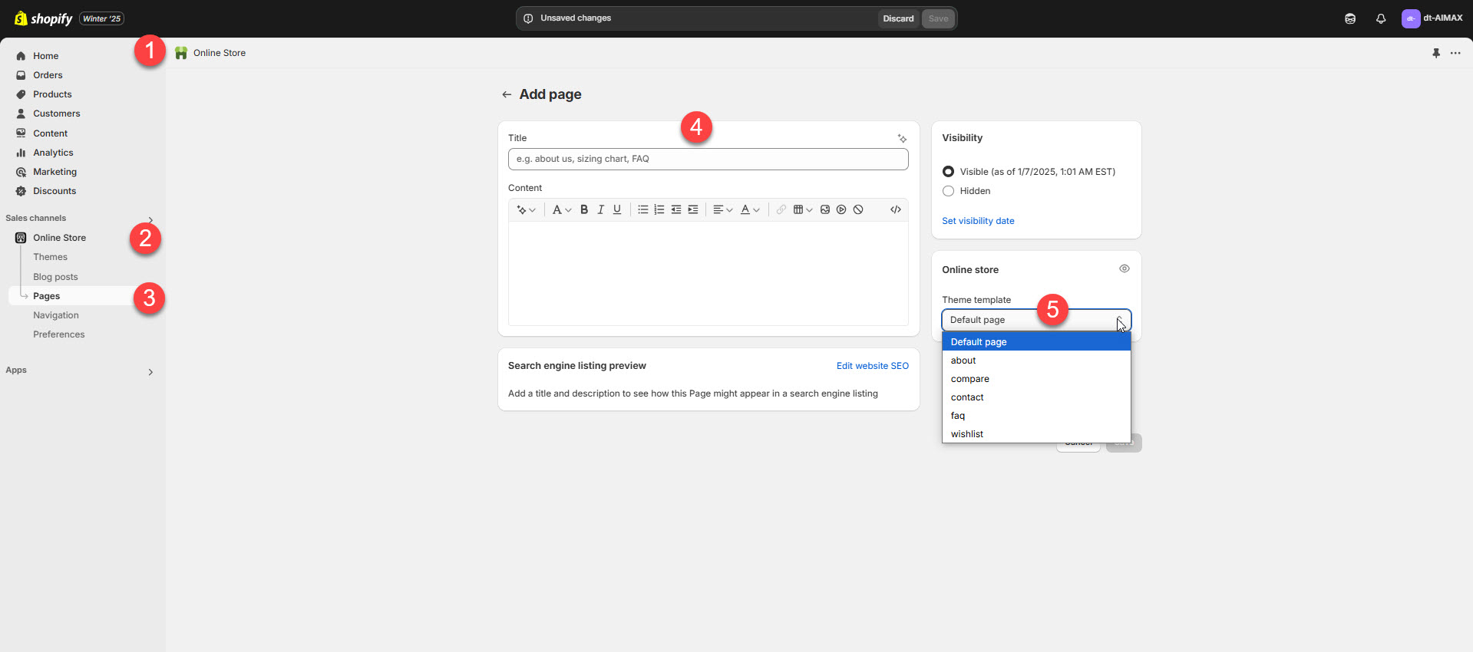Open notifications bell in top bar
This screenshot has height=652, width=1473.
coord(1381,18)
